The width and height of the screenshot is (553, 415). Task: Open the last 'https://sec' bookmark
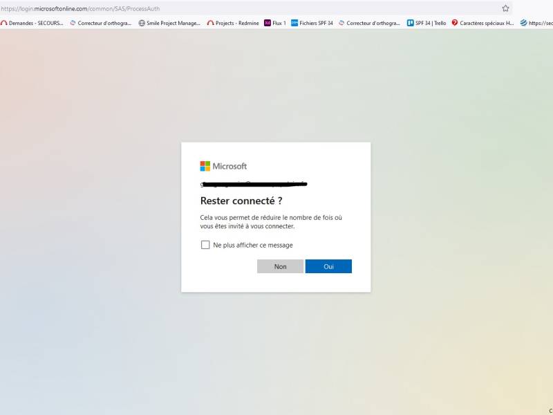pos(536,23)
